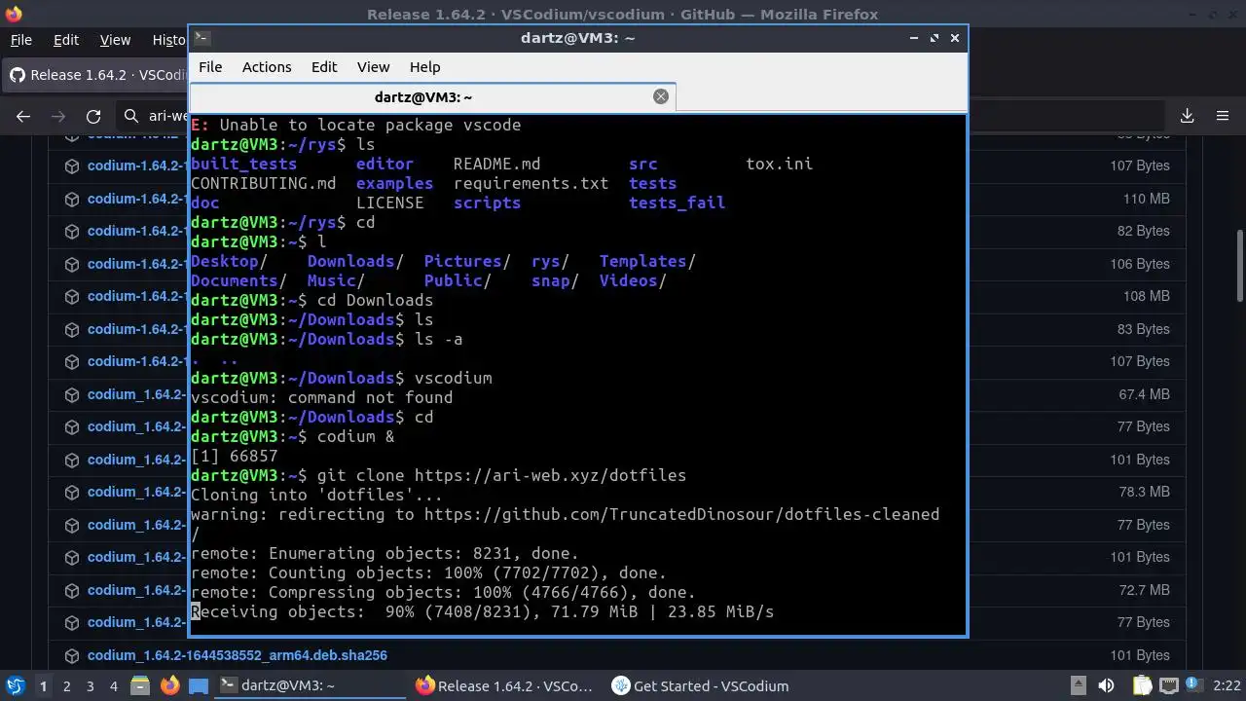Open Firefox's View menu
Image resolution: width=1246 pixels, height=701 pixels.
(115, 40)
